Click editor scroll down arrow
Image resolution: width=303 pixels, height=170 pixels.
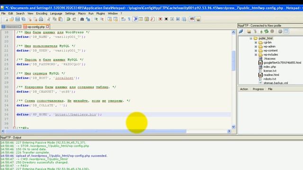[x=233, y=127]
